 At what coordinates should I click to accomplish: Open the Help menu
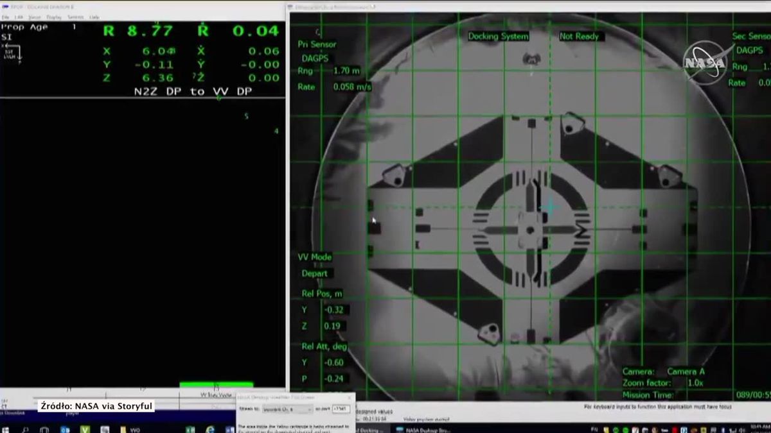click(x=94, y=16)
